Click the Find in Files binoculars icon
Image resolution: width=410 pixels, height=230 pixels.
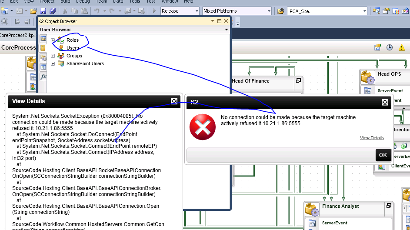[280, 11]
